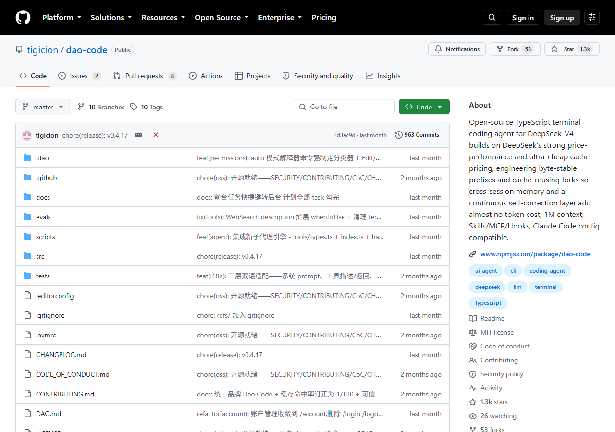
Task: Expand the Open Source menu
Action: 221,18
